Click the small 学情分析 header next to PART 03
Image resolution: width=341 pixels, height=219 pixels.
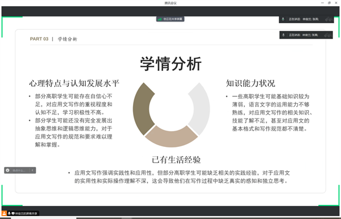coord(68,39)
